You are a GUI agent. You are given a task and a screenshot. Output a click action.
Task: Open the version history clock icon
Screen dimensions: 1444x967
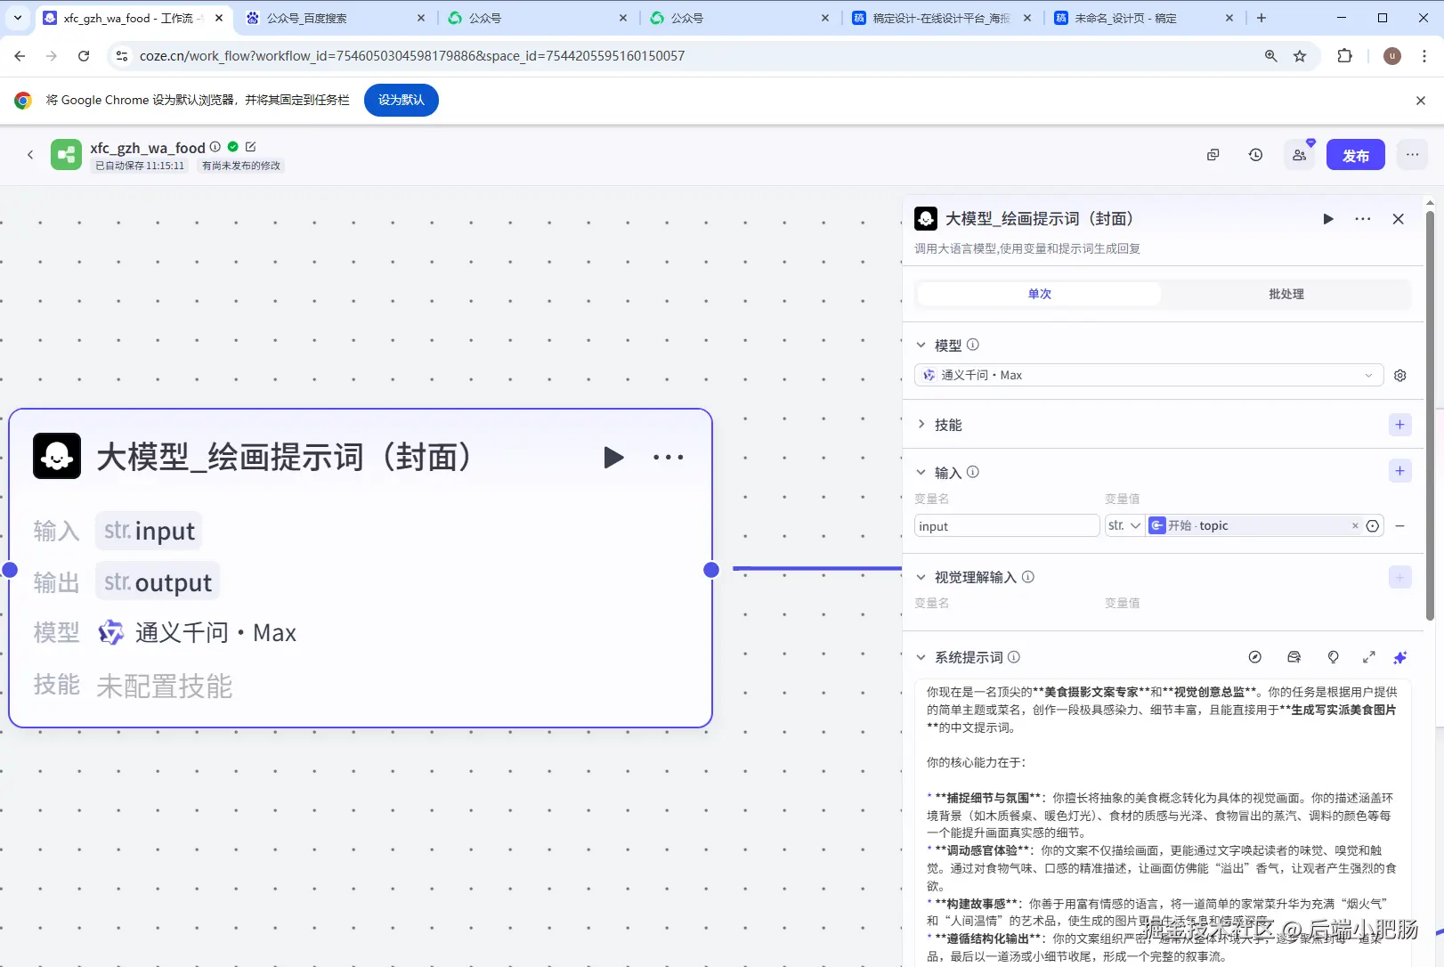click(1255, 155)
